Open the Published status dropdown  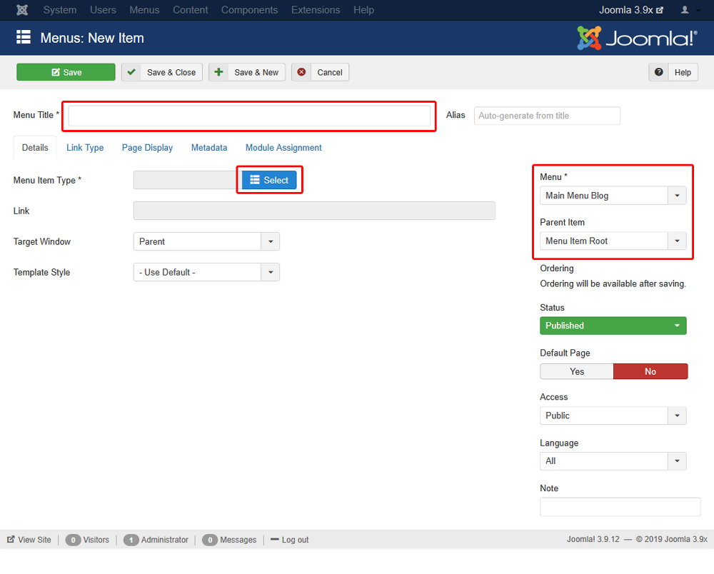coord(613,326)
